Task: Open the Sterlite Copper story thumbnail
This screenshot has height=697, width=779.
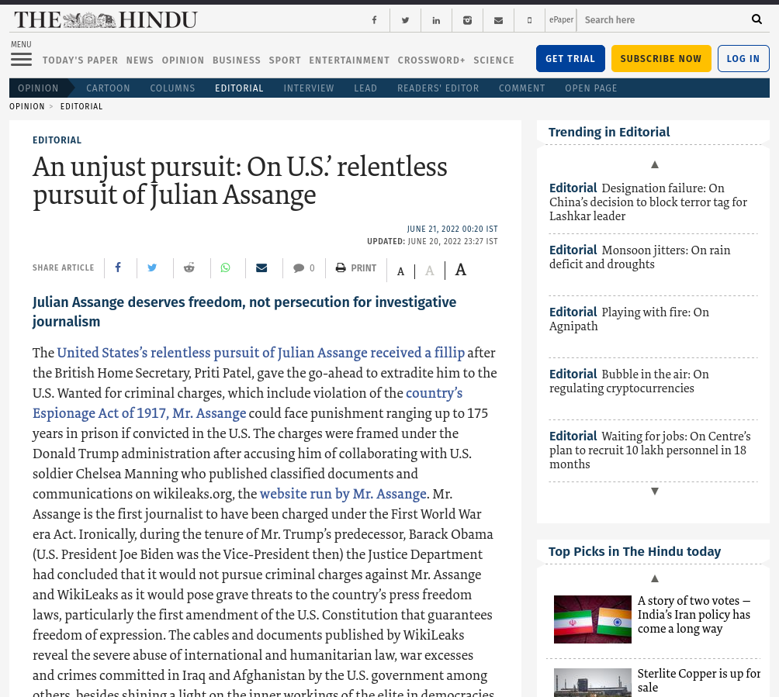Action: point(593,682)
